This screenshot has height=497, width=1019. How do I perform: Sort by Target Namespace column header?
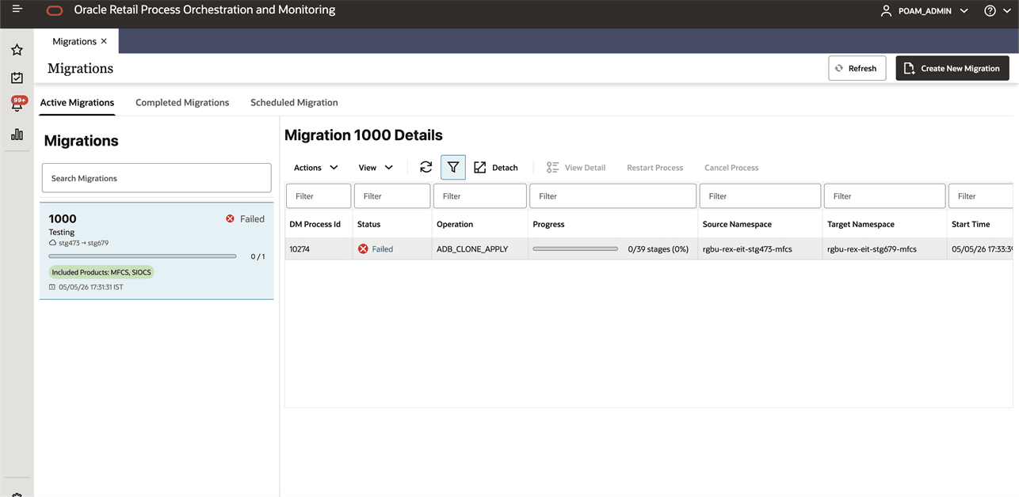click(x=861, y=224)
